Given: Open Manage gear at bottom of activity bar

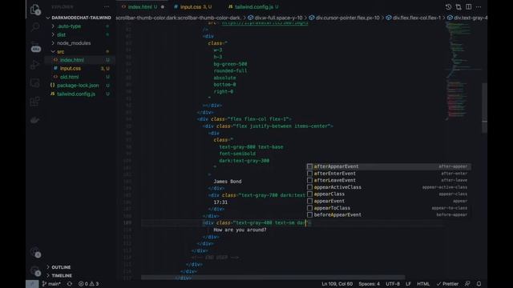Looking at the screenshot, I should (x=35, y=270).
